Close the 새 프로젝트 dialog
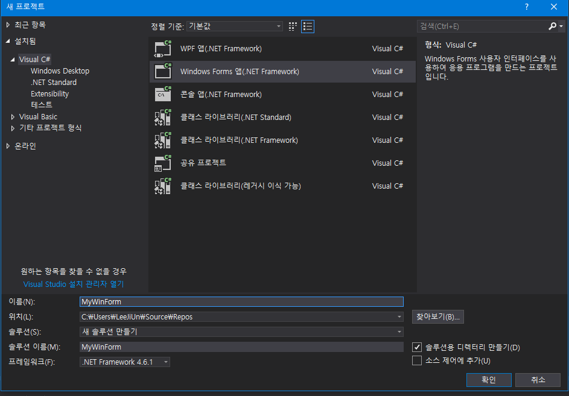Viewport: 569px width, 396px height. [x=554, y=7]
